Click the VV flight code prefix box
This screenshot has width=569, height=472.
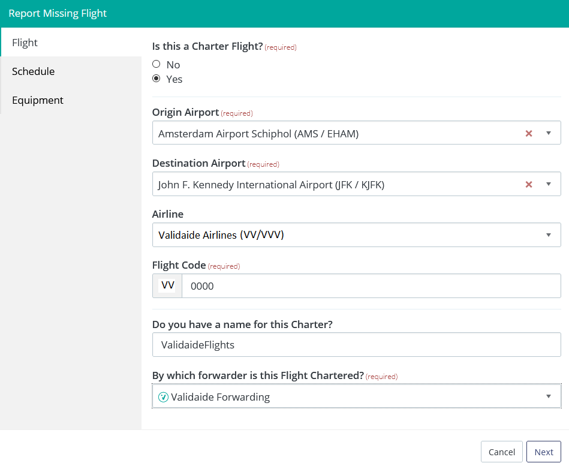click(x=167, y=285)
